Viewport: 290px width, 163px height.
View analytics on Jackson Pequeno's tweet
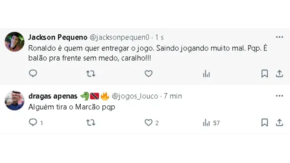click(x=206, y=74)
